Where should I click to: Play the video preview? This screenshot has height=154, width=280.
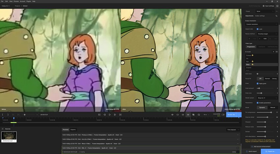(110, 115)
